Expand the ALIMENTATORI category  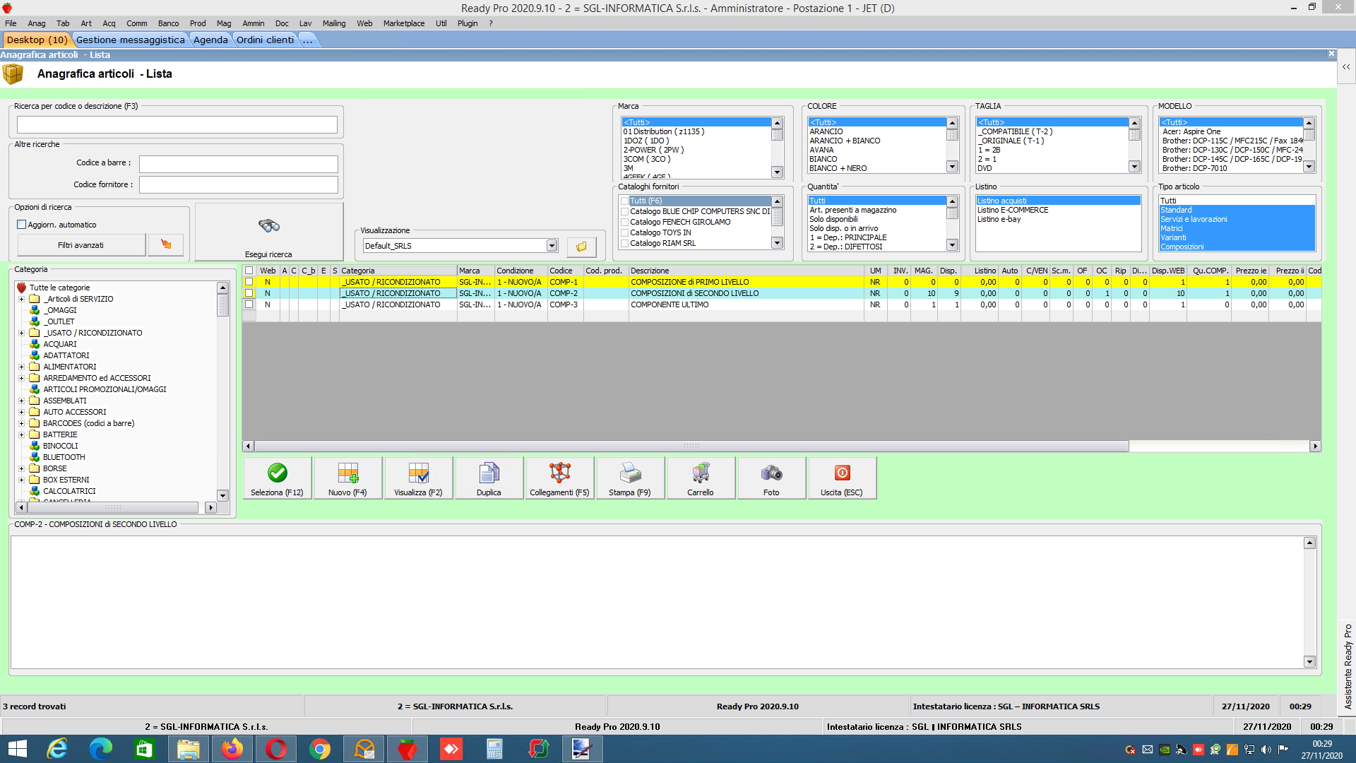tap(21, 367)
